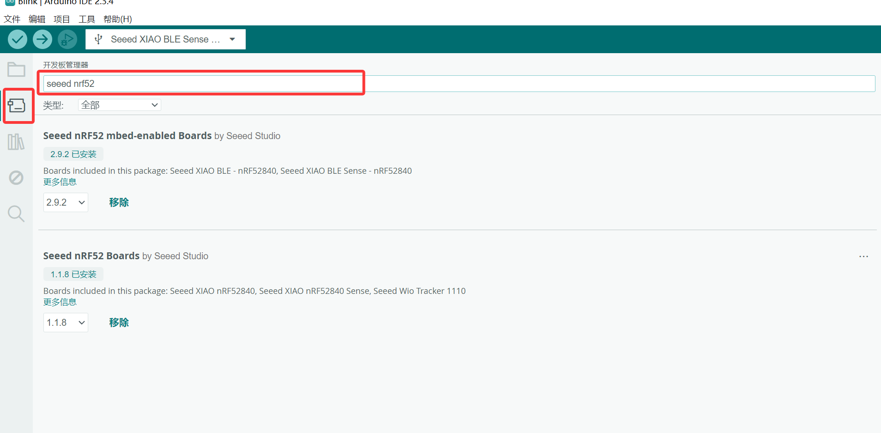Open the Boards Manager sidebar icon
Image resolution: width=881 pixels, height=433 pixels.
pyautogui.click(x=16, y=105)
